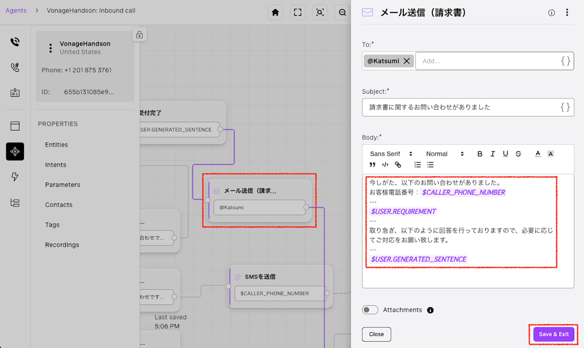Open the Sans Serif font dropdown
584x348 pixels.
click(x=391, y=154)
